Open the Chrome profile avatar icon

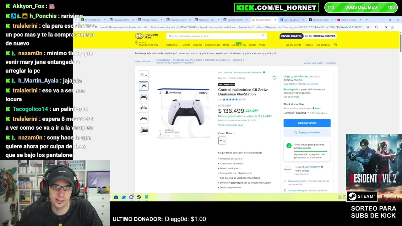[392, 27]
